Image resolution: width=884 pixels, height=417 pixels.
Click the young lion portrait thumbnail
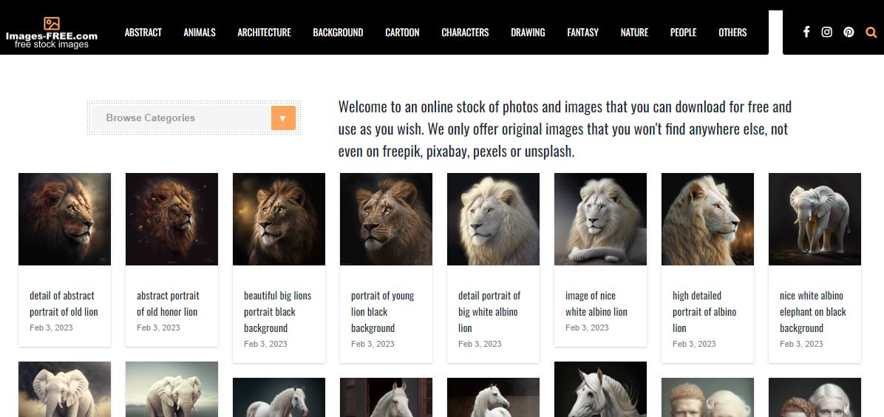tap(386, 219)
